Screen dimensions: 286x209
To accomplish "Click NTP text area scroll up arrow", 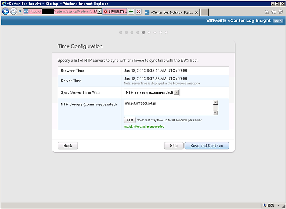I will (216, 102).
